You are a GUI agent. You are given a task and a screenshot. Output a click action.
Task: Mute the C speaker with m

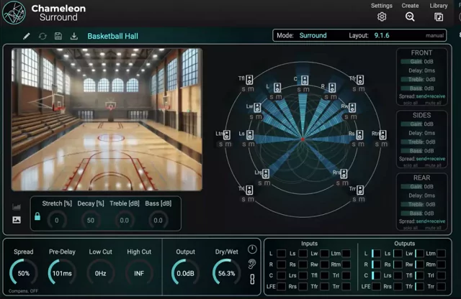(306, 90)
